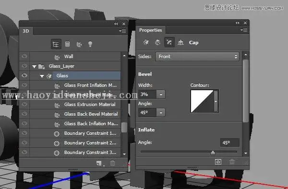Select Glass Front Inflation Material row
288x189 pixels.
point(75,85)
